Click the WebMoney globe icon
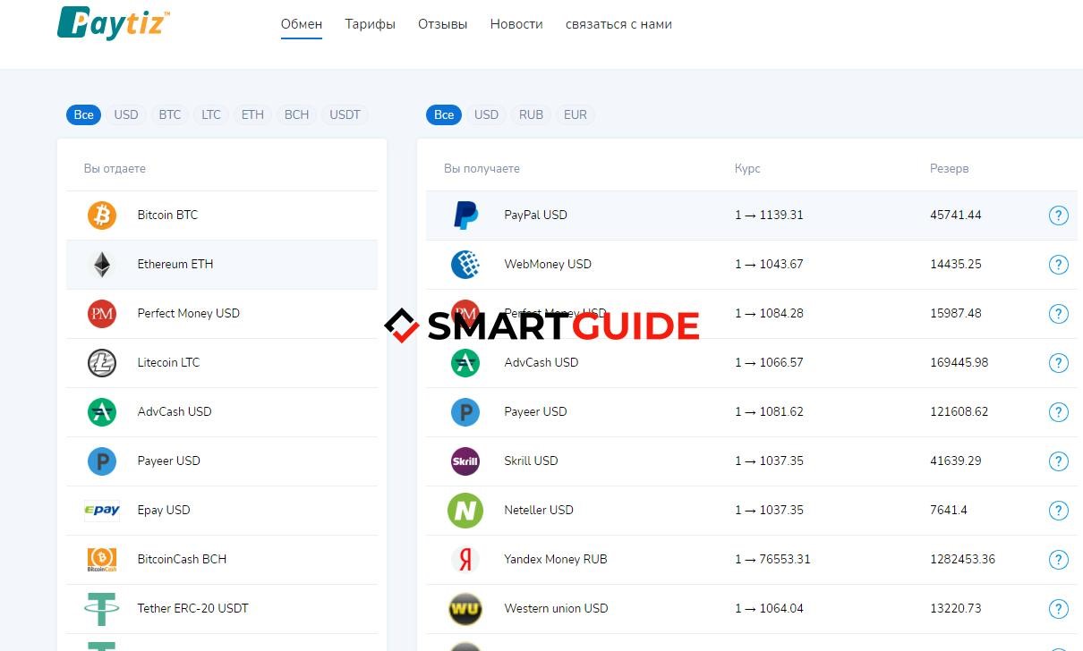The image size is (1083, 651). point(465,265)
